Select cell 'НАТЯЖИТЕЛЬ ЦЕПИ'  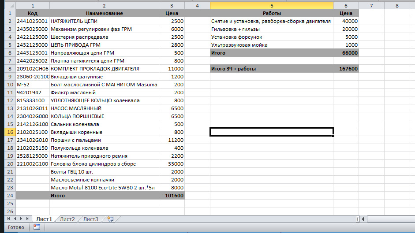[x=104, y=21]
